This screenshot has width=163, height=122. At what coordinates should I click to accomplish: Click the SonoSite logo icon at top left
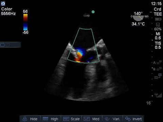(x=3, y=4)
